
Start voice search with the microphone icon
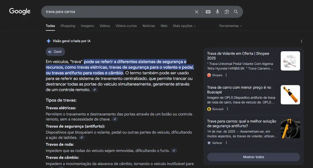217,12
